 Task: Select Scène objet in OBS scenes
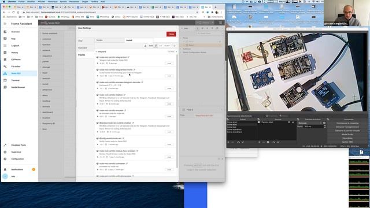pos(242,125)
